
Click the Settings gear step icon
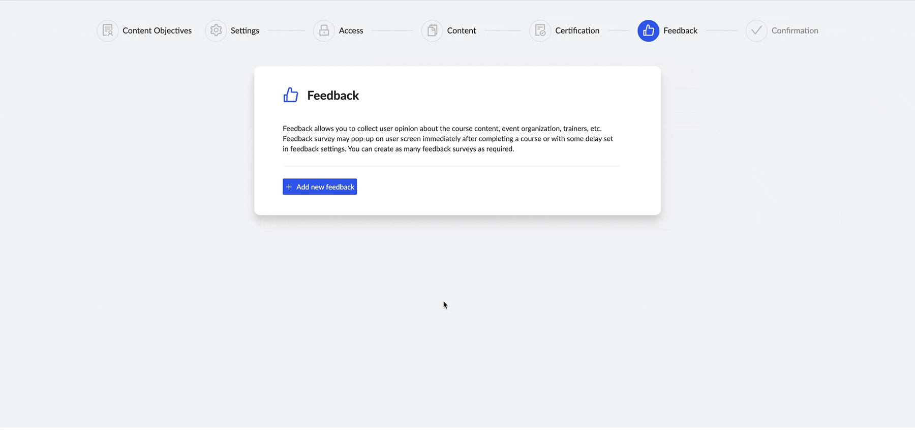216,30
